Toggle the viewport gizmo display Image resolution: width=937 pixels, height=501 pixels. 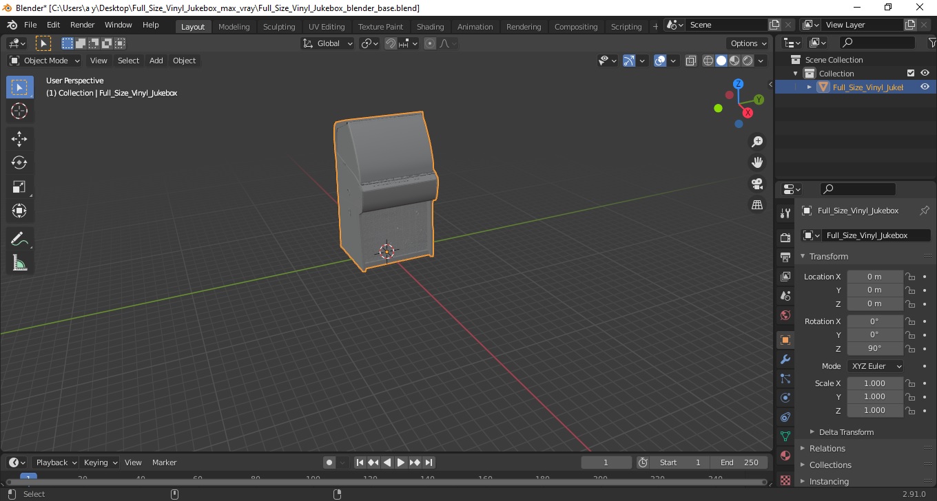point(629,61)
